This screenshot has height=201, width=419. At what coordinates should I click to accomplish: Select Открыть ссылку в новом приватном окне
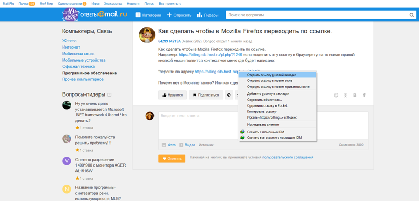coord(277,87)
